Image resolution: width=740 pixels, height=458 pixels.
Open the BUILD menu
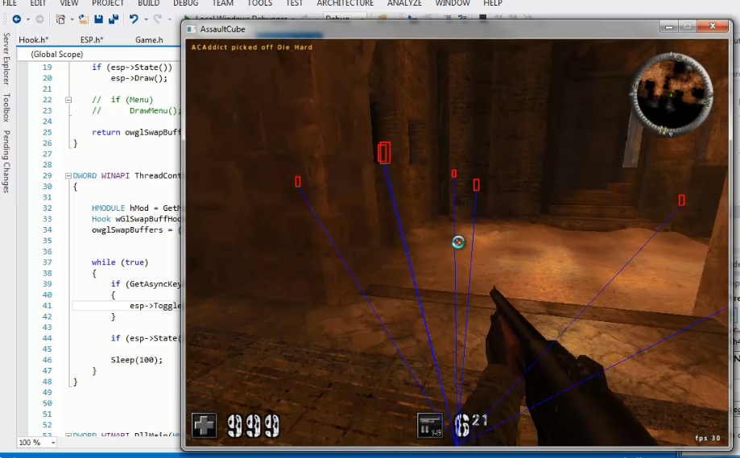tap(149, 3)
